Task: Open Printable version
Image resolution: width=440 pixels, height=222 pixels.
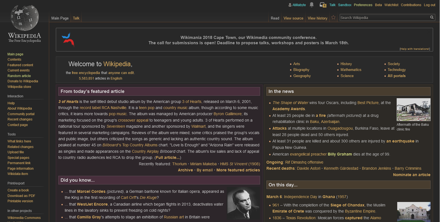Action: coord(20,201)
